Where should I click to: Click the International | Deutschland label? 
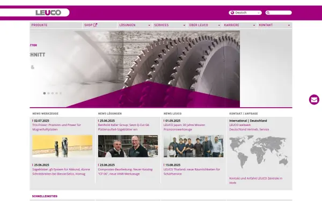coord(248,121)
